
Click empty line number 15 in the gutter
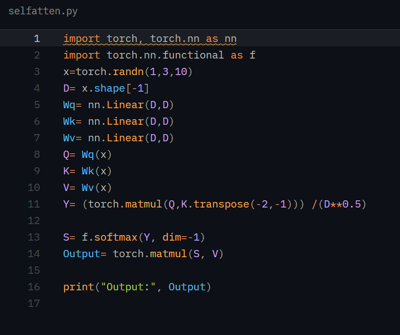34,270
